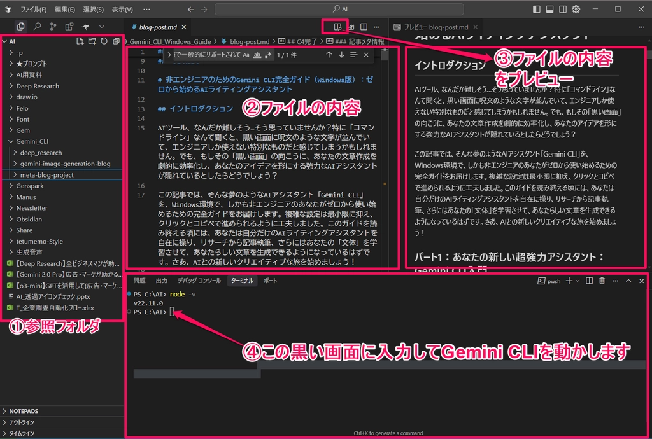Add a new terminal with plus icon
Screen dimensions: 652x439
(569, 281)
